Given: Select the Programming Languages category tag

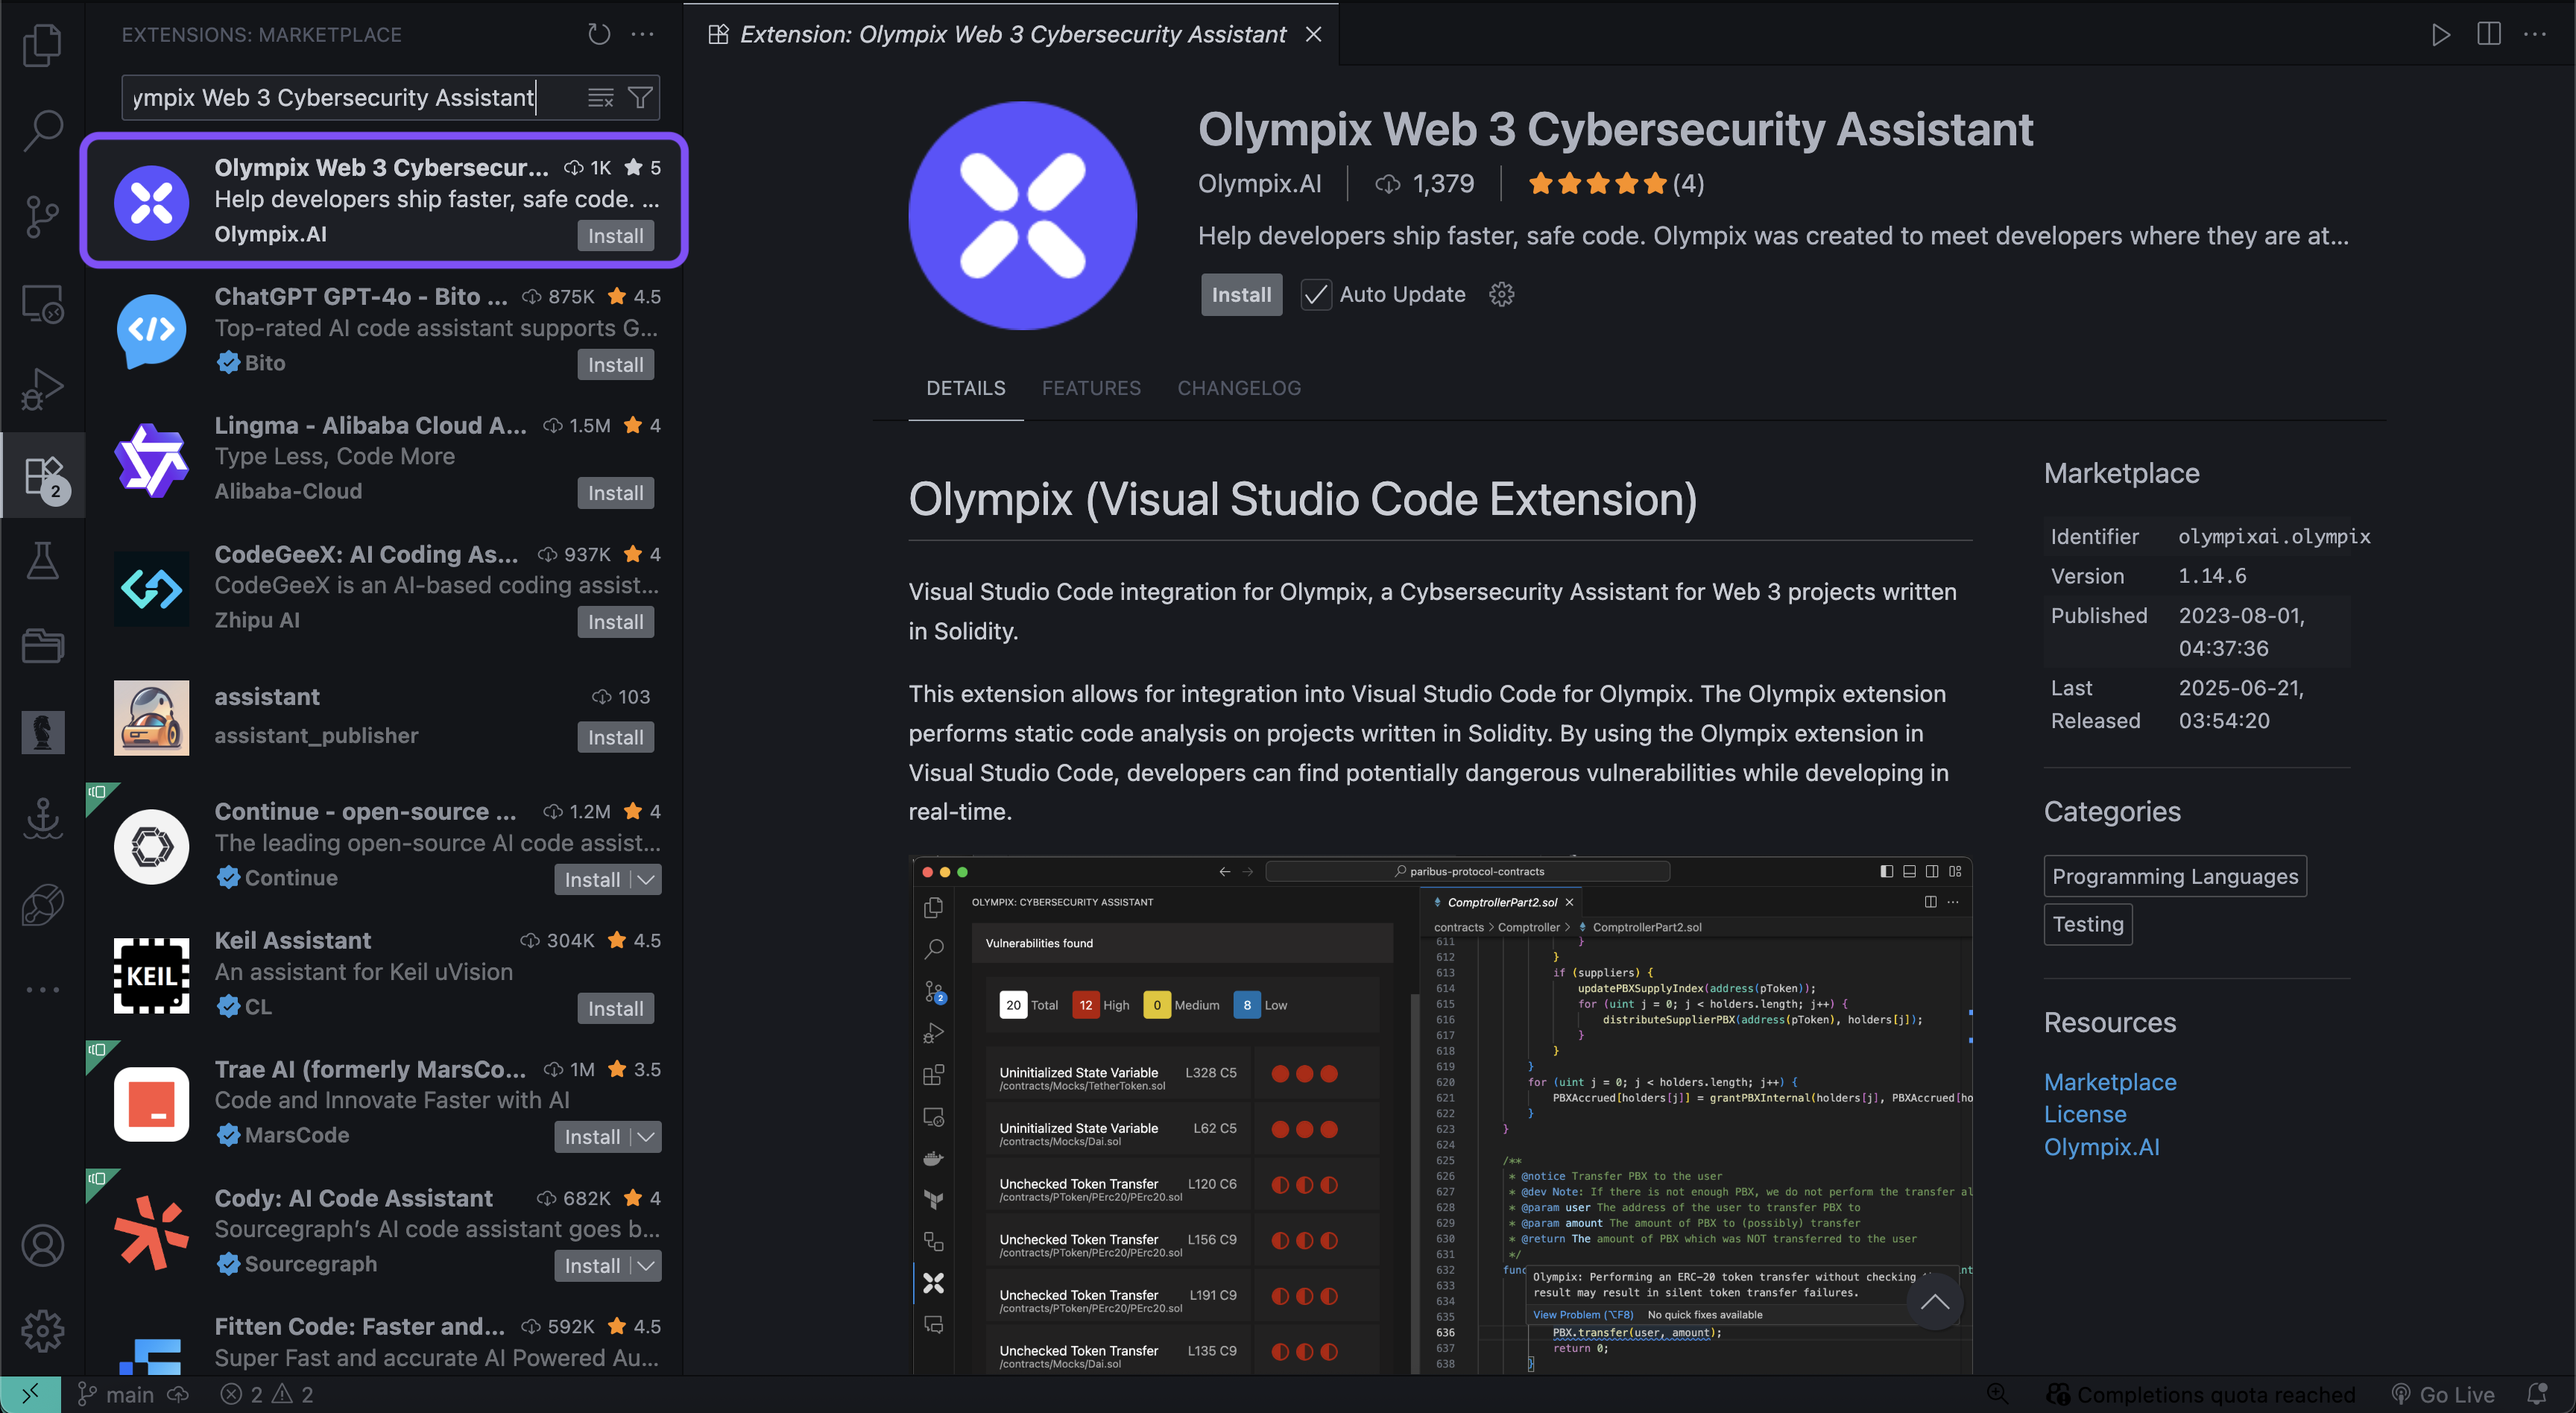Looking at the screenshot, I should tap(2174, 876).
